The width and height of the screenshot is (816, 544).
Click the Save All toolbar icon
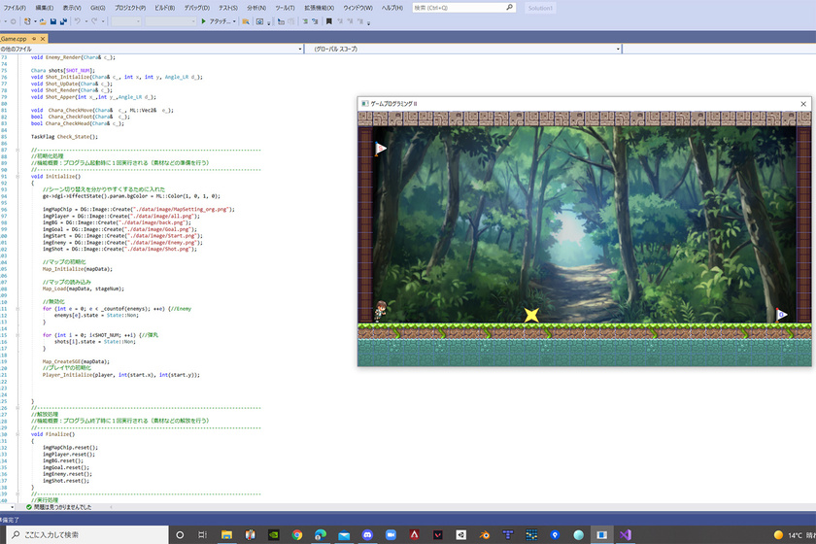tap(63, 21)
